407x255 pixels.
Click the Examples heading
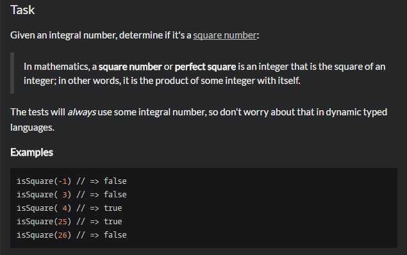[x=31, y=152]
